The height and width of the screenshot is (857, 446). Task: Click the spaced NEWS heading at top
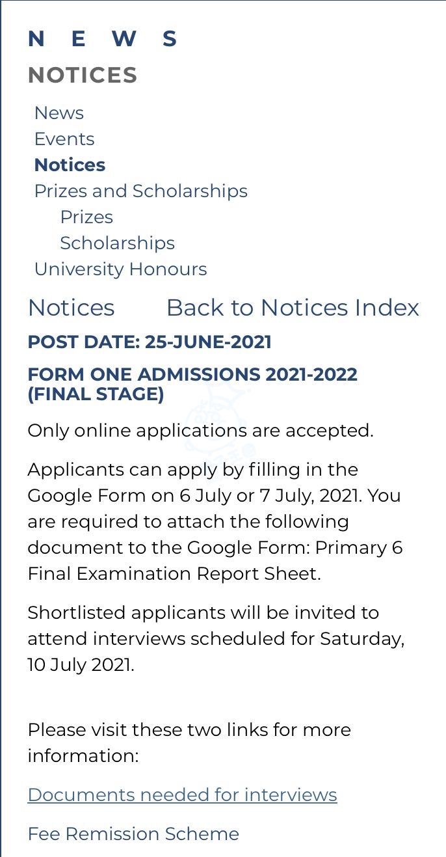[102, 39]
